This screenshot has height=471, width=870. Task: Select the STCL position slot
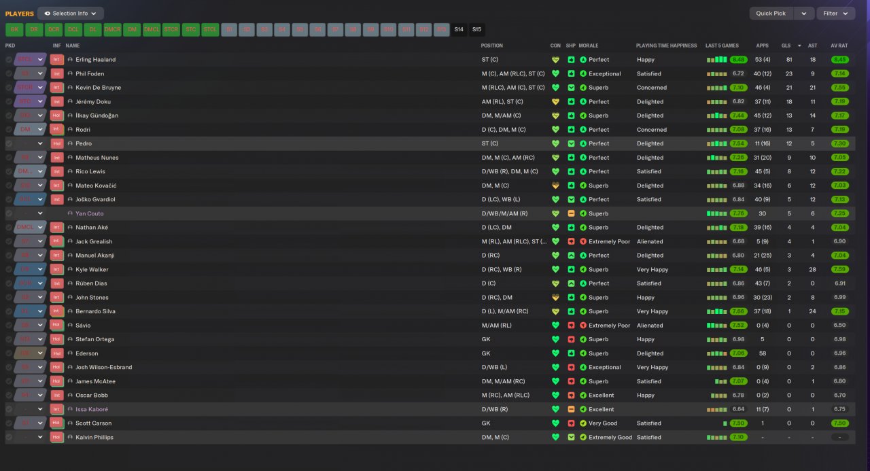211,29
